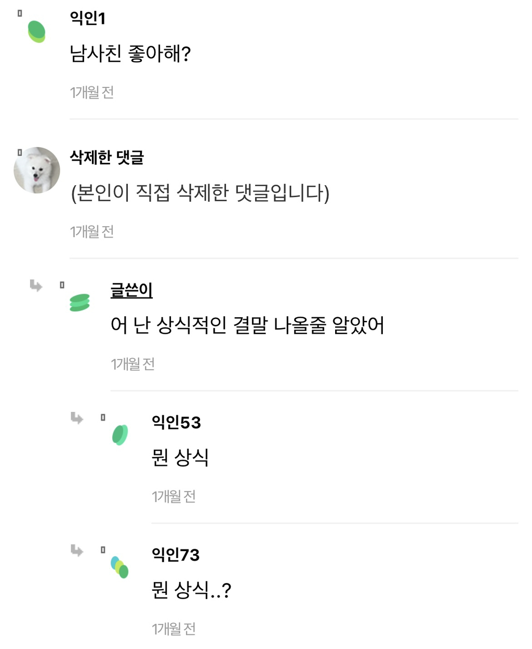Click the deleted comment notice in parentheses

[x=200, y=193]
